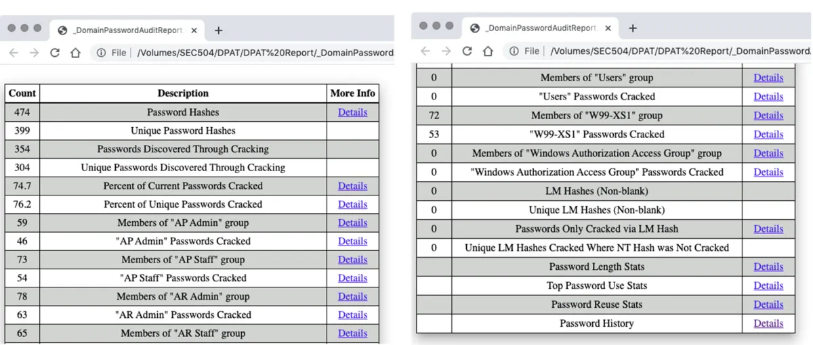Open Details for Password Length Stats

tap(768, 267)
